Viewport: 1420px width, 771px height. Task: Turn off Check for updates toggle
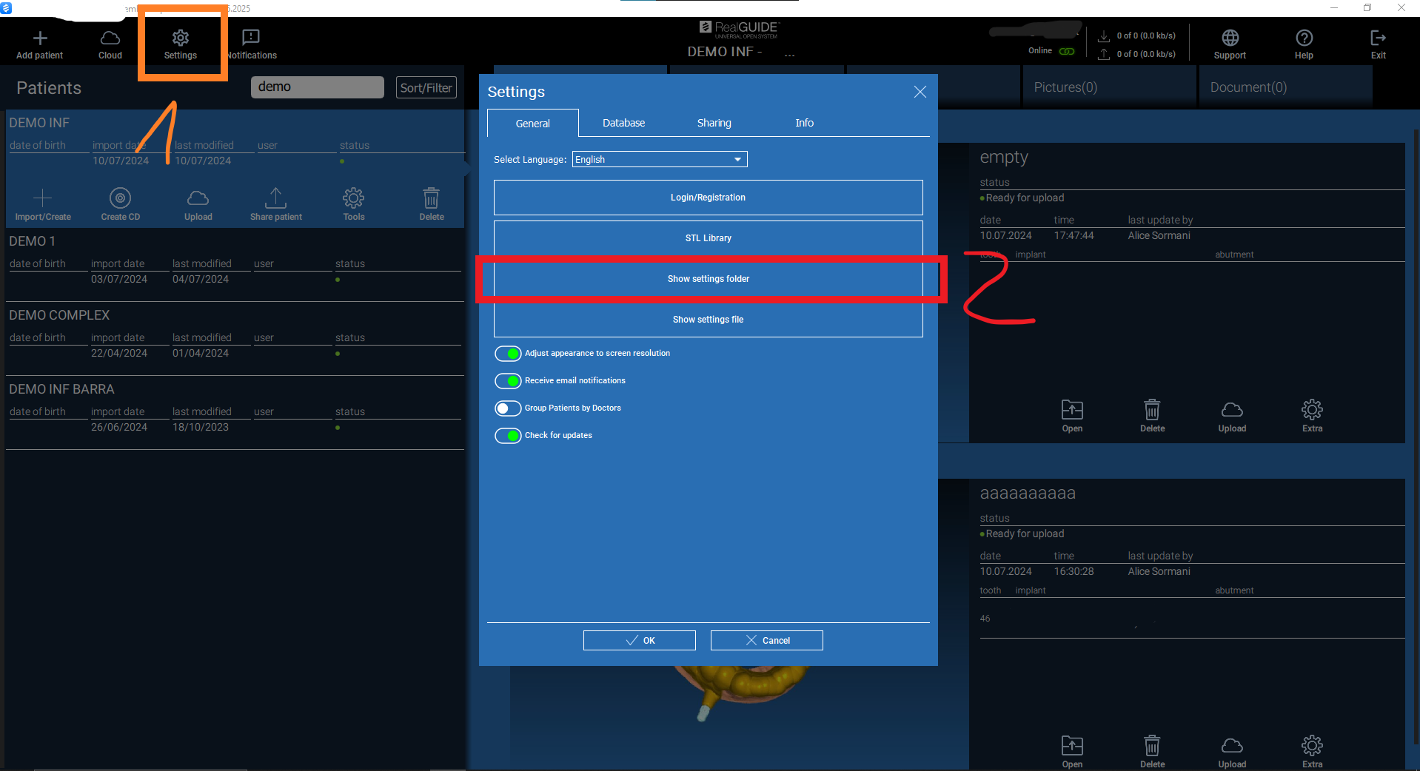(508, 436)
